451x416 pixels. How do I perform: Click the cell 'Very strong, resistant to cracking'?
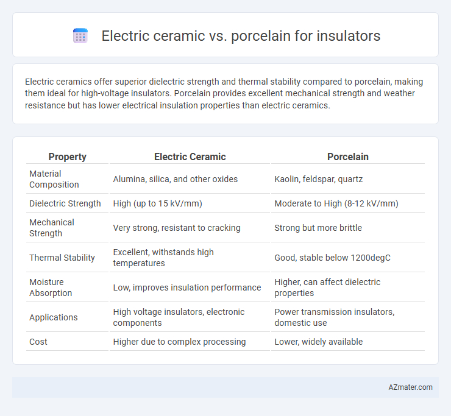tap(177, 228)
